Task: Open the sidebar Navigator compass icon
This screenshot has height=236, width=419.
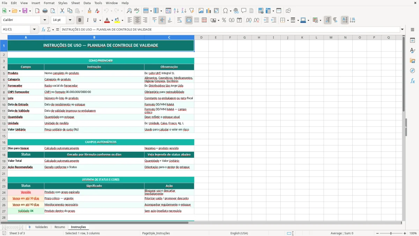Action: [412, 71]
